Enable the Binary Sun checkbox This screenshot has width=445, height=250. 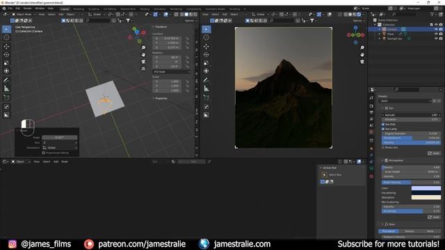click(x=383, y=147)
